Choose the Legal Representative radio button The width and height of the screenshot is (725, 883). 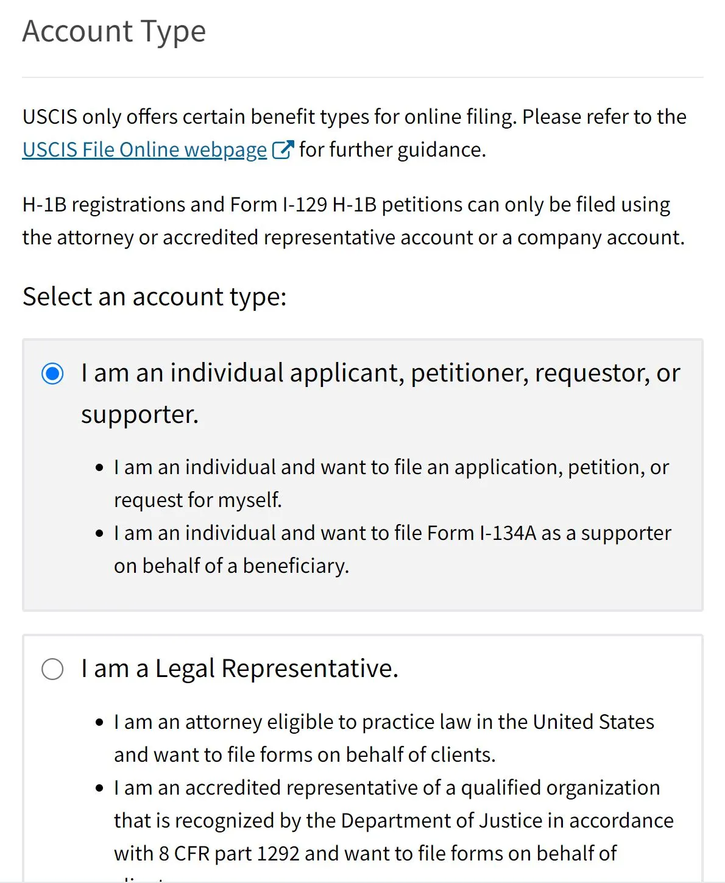click(x=54, y=668)
